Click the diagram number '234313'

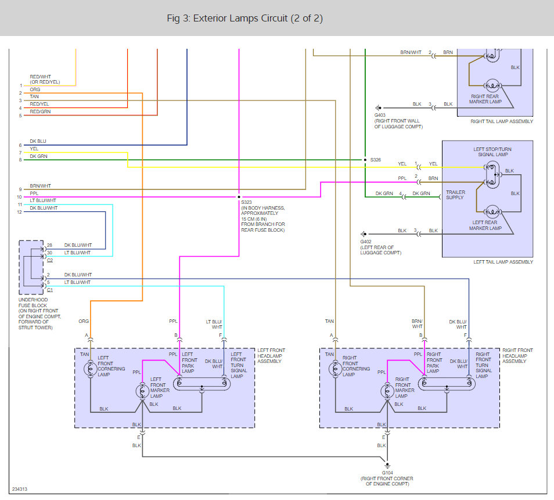19,489
